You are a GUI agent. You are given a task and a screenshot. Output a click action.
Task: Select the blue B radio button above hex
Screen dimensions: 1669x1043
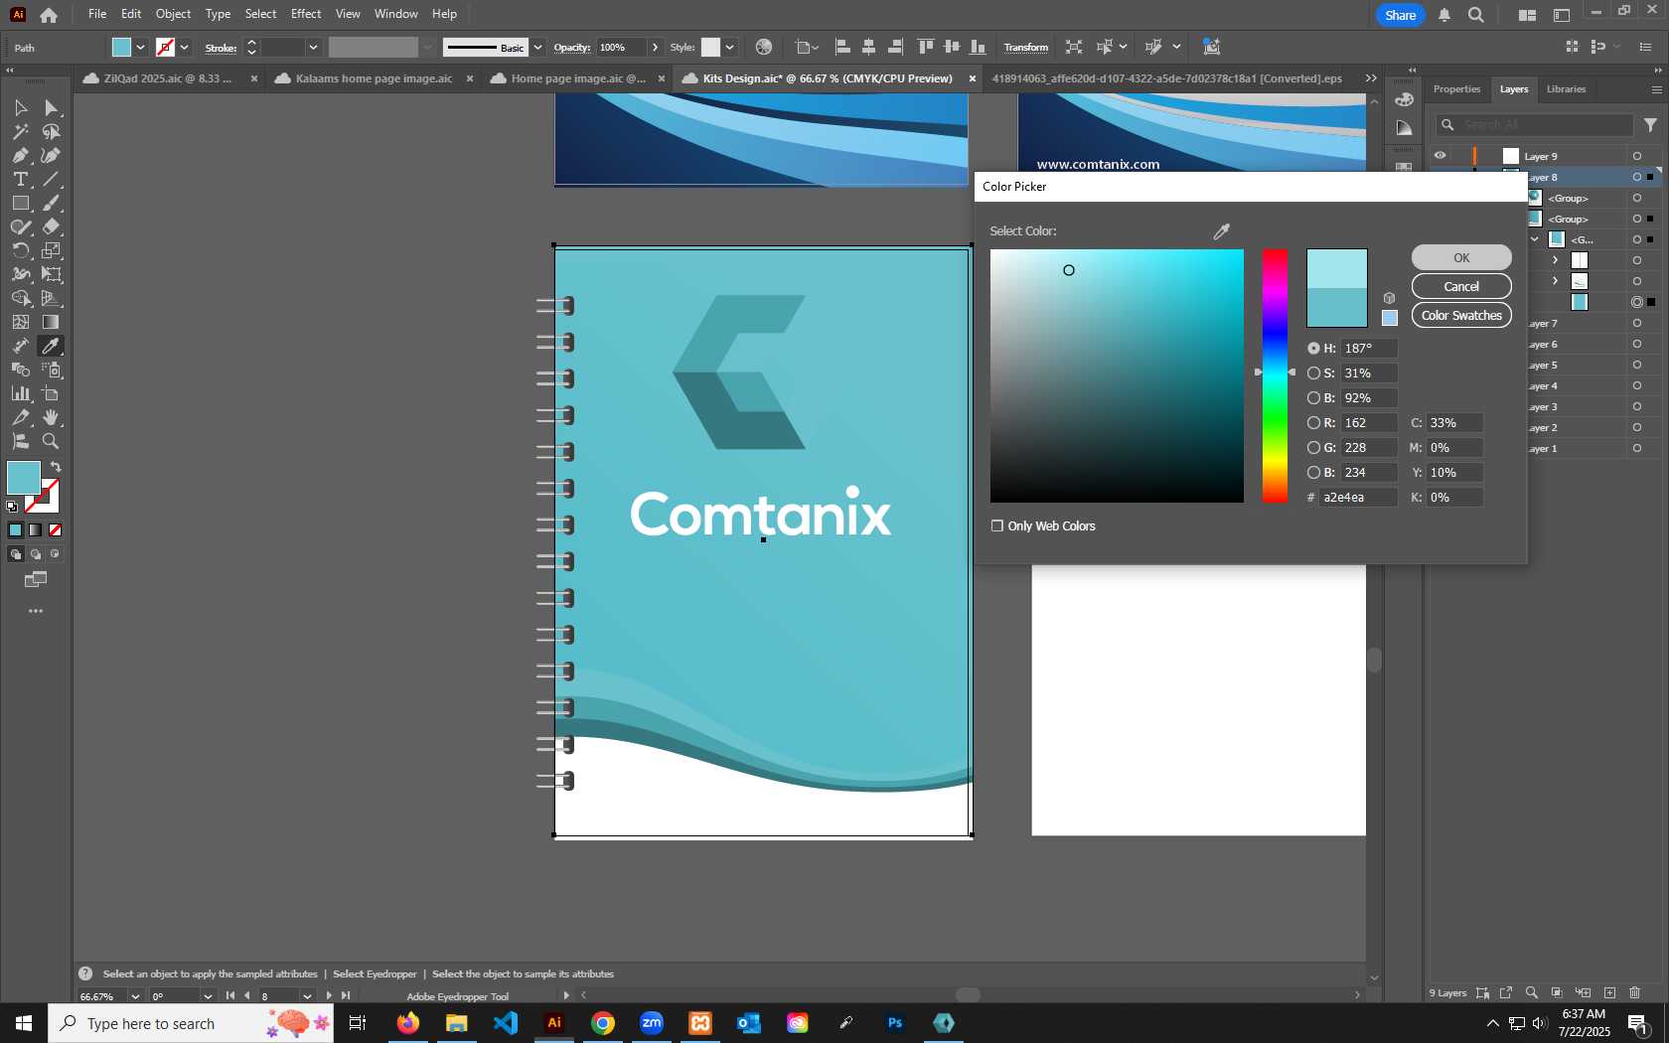(1313, 473)
